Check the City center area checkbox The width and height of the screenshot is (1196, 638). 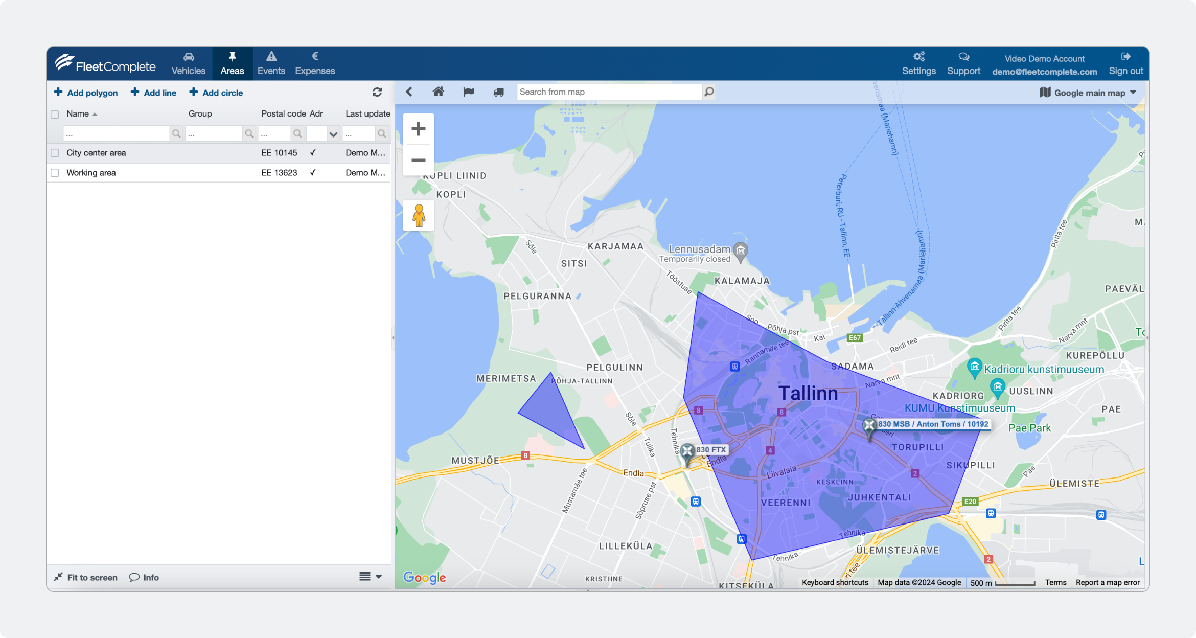55,153
